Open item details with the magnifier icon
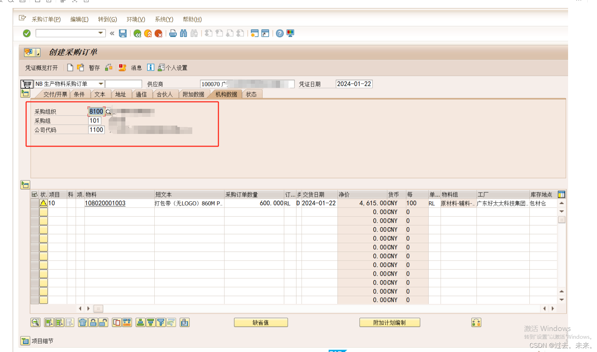 pyautogui.click(x=35, y=323)
